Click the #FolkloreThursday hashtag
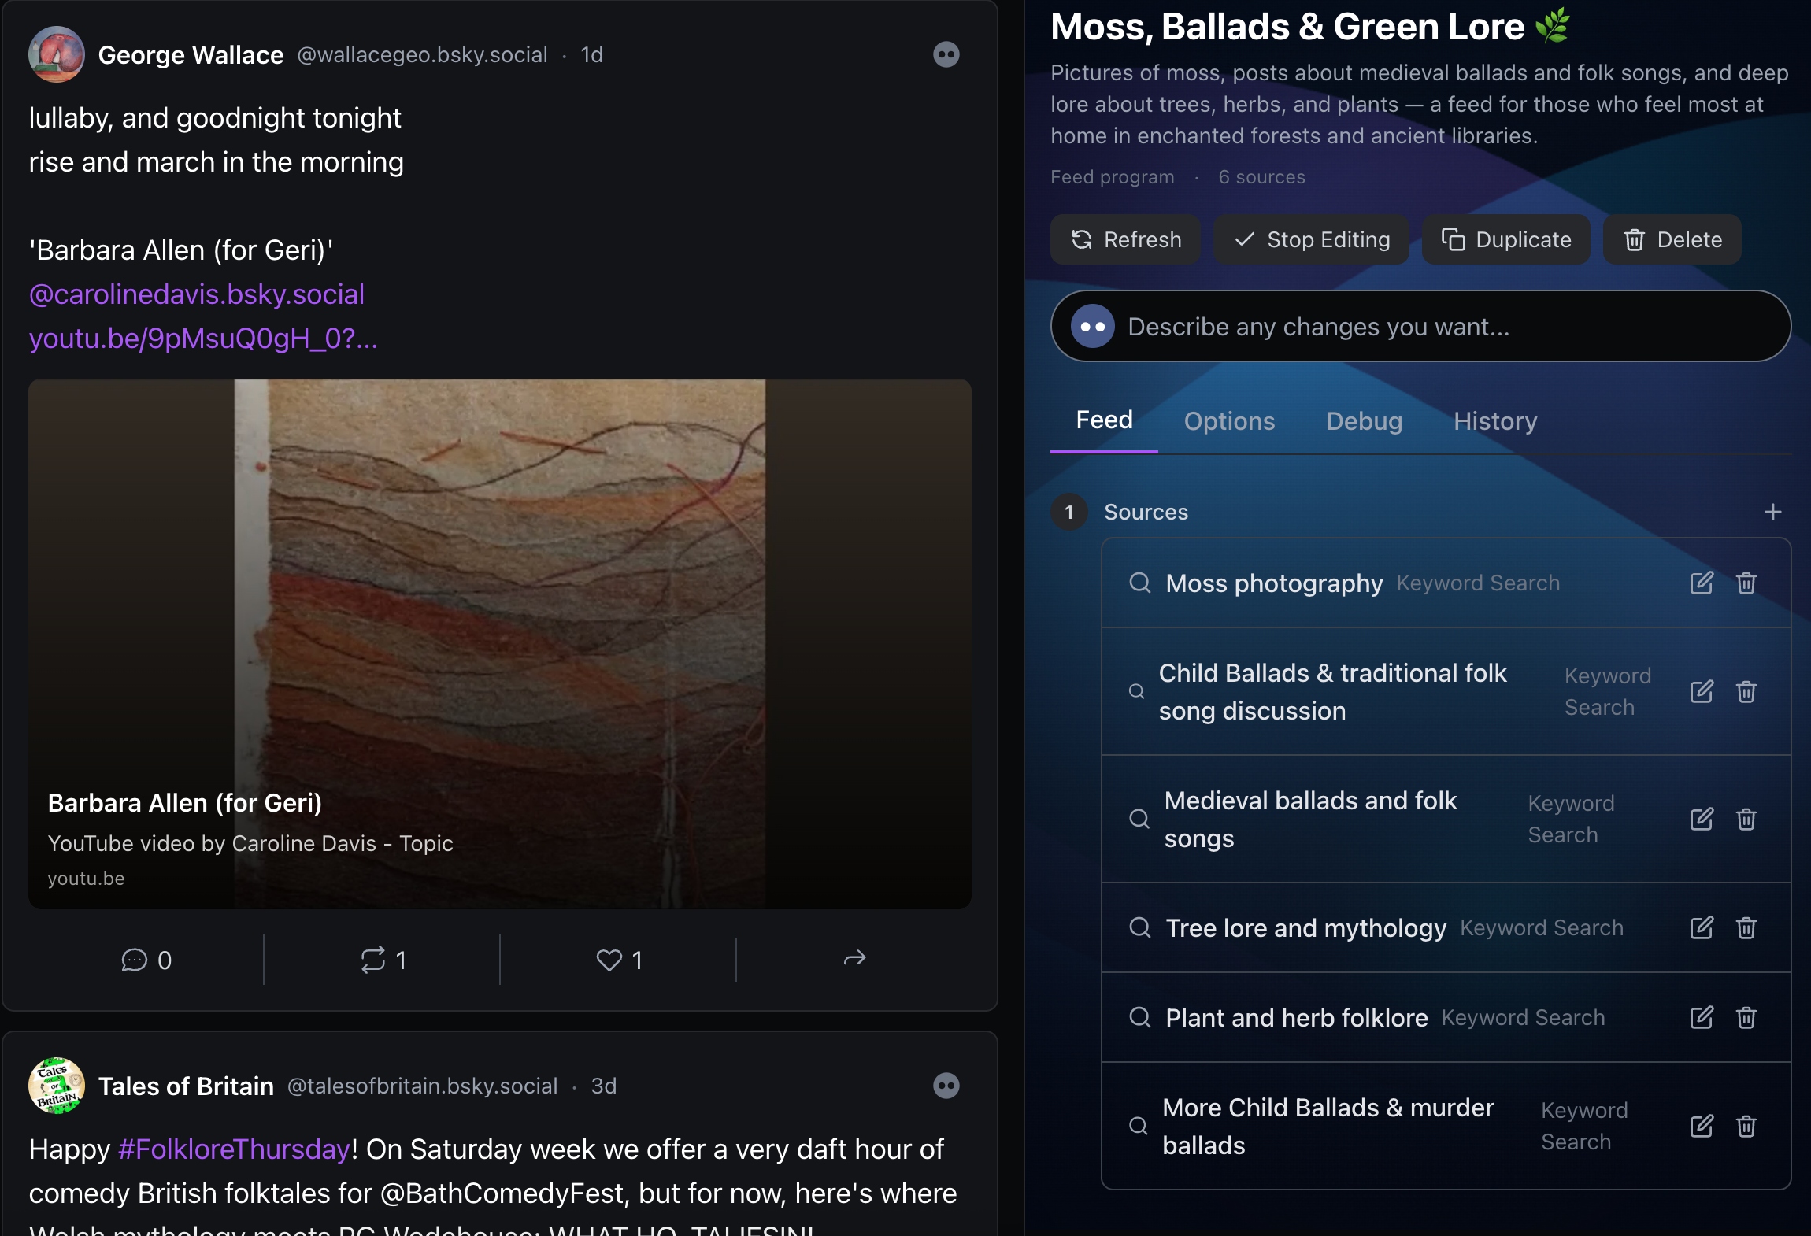Image resolution: width=1811 pixels, height=1236 pixels. 234,1149
